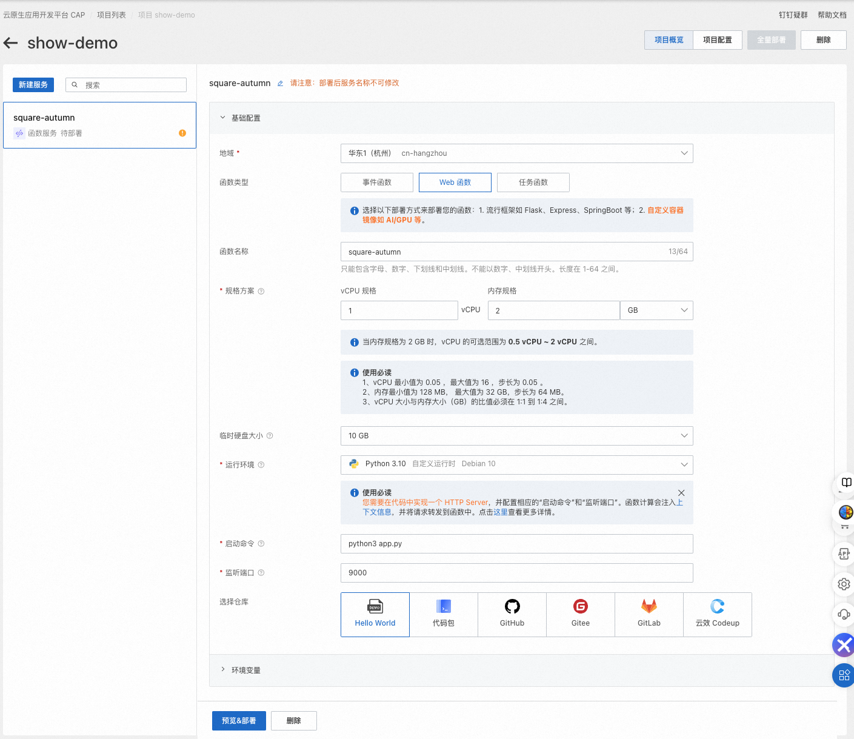Open the memory unit GB dropdown
This screenshot has width=854, height=739.
tap(657, 310)
